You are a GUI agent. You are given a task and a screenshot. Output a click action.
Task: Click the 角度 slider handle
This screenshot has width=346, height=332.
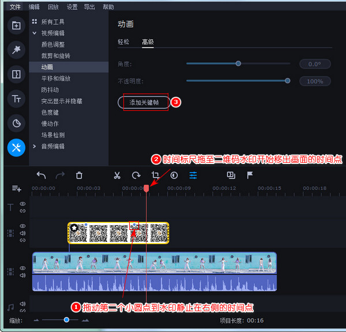click(238, 64)
